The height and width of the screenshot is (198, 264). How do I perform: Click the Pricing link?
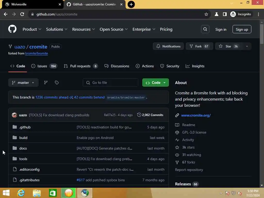[x=166, y=29]
